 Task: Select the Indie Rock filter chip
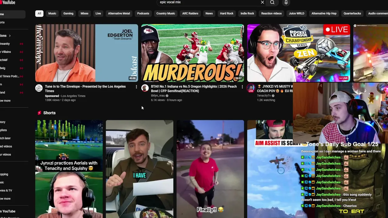point(247,13)
